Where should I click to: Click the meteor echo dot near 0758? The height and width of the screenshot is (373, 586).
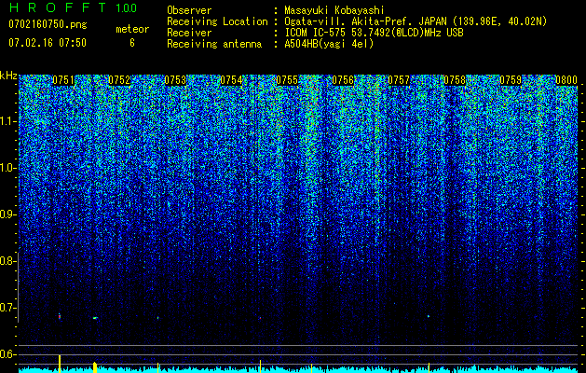coord(429,316)
